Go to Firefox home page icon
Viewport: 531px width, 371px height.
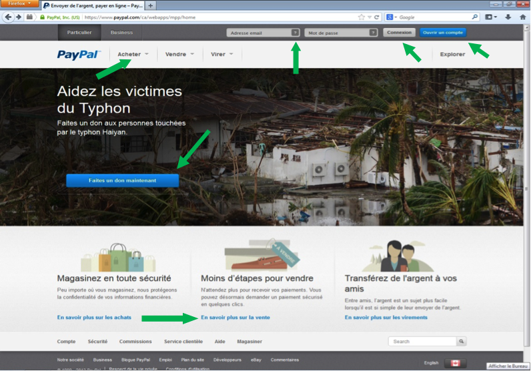522,17
